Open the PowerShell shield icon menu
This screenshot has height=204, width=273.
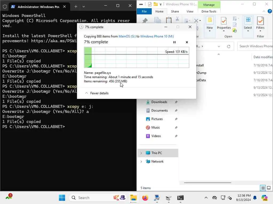[5, 7]
